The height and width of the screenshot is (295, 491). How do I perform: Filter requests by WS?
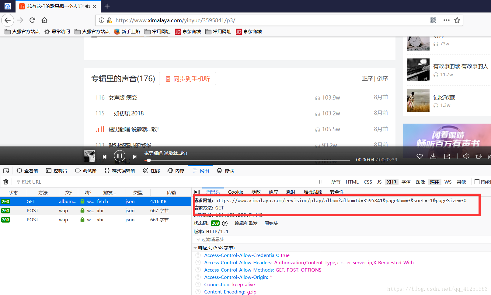pyautogui.click(x=448, y=182)
